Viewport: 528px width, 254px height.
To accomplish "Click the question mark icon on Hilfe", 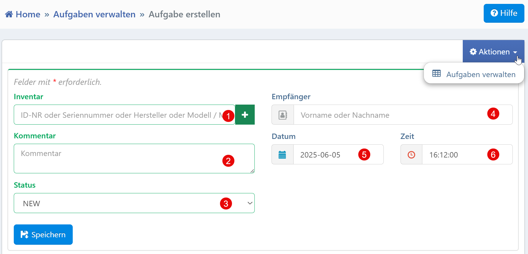I will 494,13.
